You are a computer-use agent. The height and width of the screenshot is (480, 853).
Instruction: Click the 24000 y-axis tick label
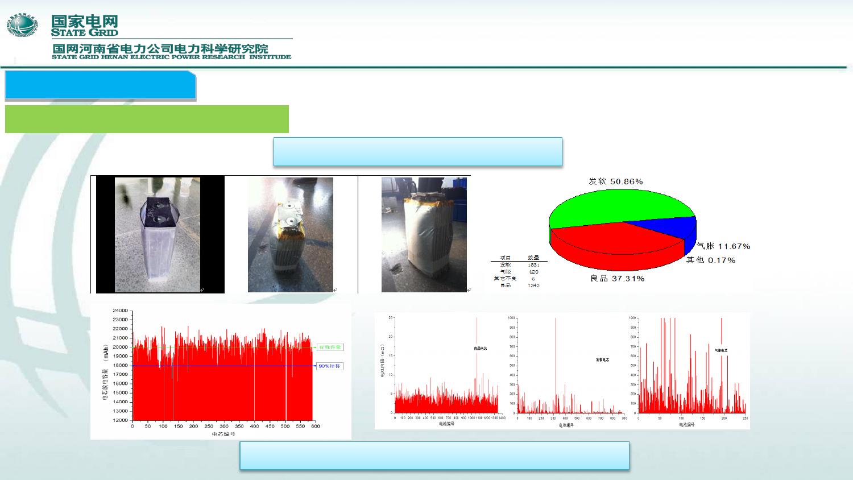121,311
